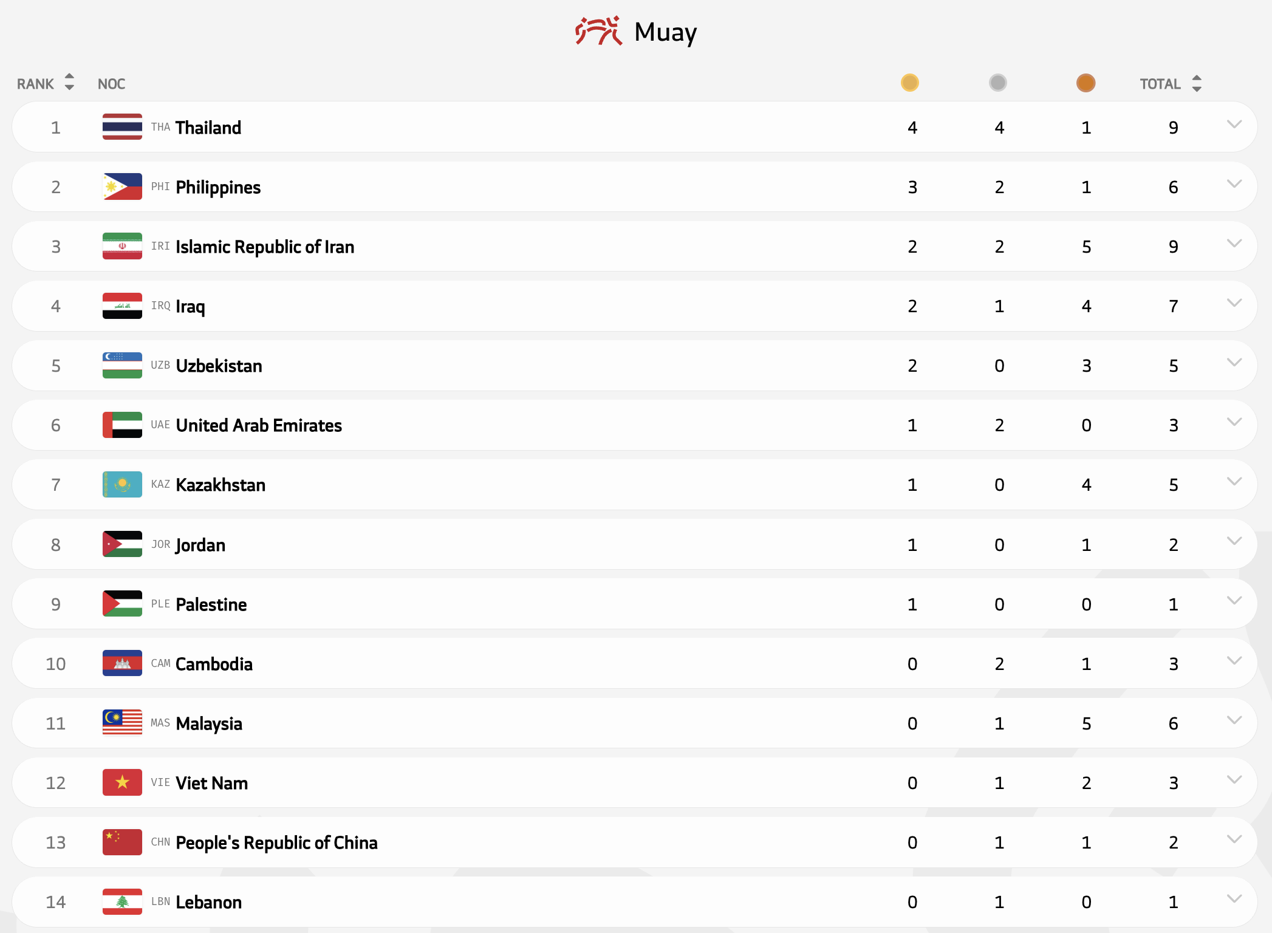
Task: Click the Kazakhstan flag icon
Action: (122, 485)
